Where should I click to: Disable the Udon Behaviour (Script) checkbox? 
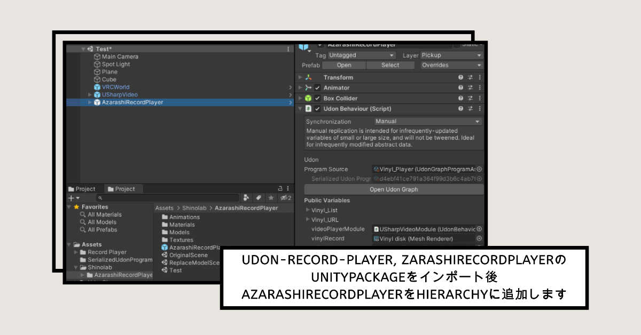point(318,109)
